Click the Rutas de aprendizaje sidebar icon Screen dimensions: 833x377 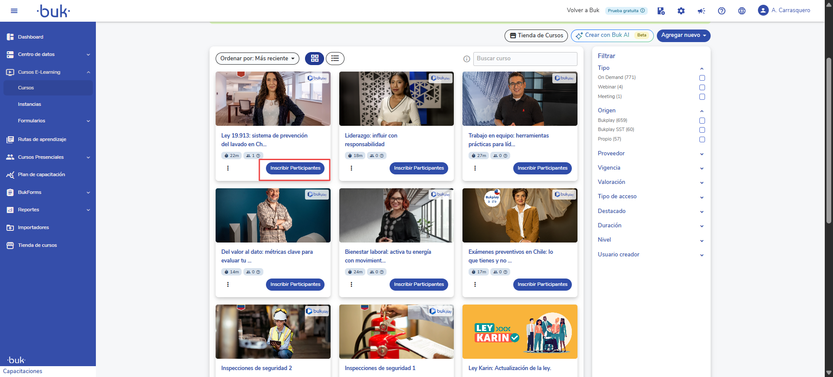[10, 139]
